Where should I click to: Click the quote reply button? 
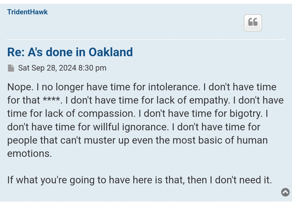[253, 23]
